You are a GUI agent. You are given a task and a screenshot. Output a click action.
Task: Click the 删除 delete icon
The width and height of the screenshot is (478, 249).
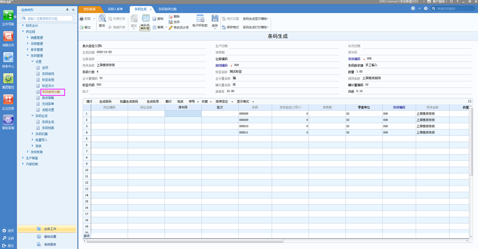(x=171, y=16)
